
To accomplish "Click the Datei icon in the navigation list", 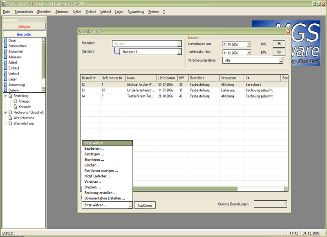I will [5, 40].
